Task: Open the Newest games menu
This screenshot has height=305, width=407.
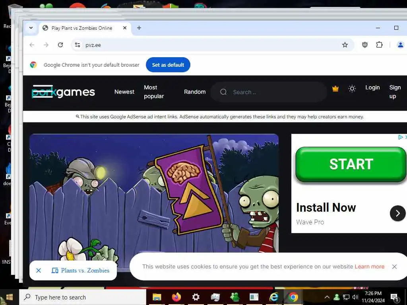Action: (124, 92)
